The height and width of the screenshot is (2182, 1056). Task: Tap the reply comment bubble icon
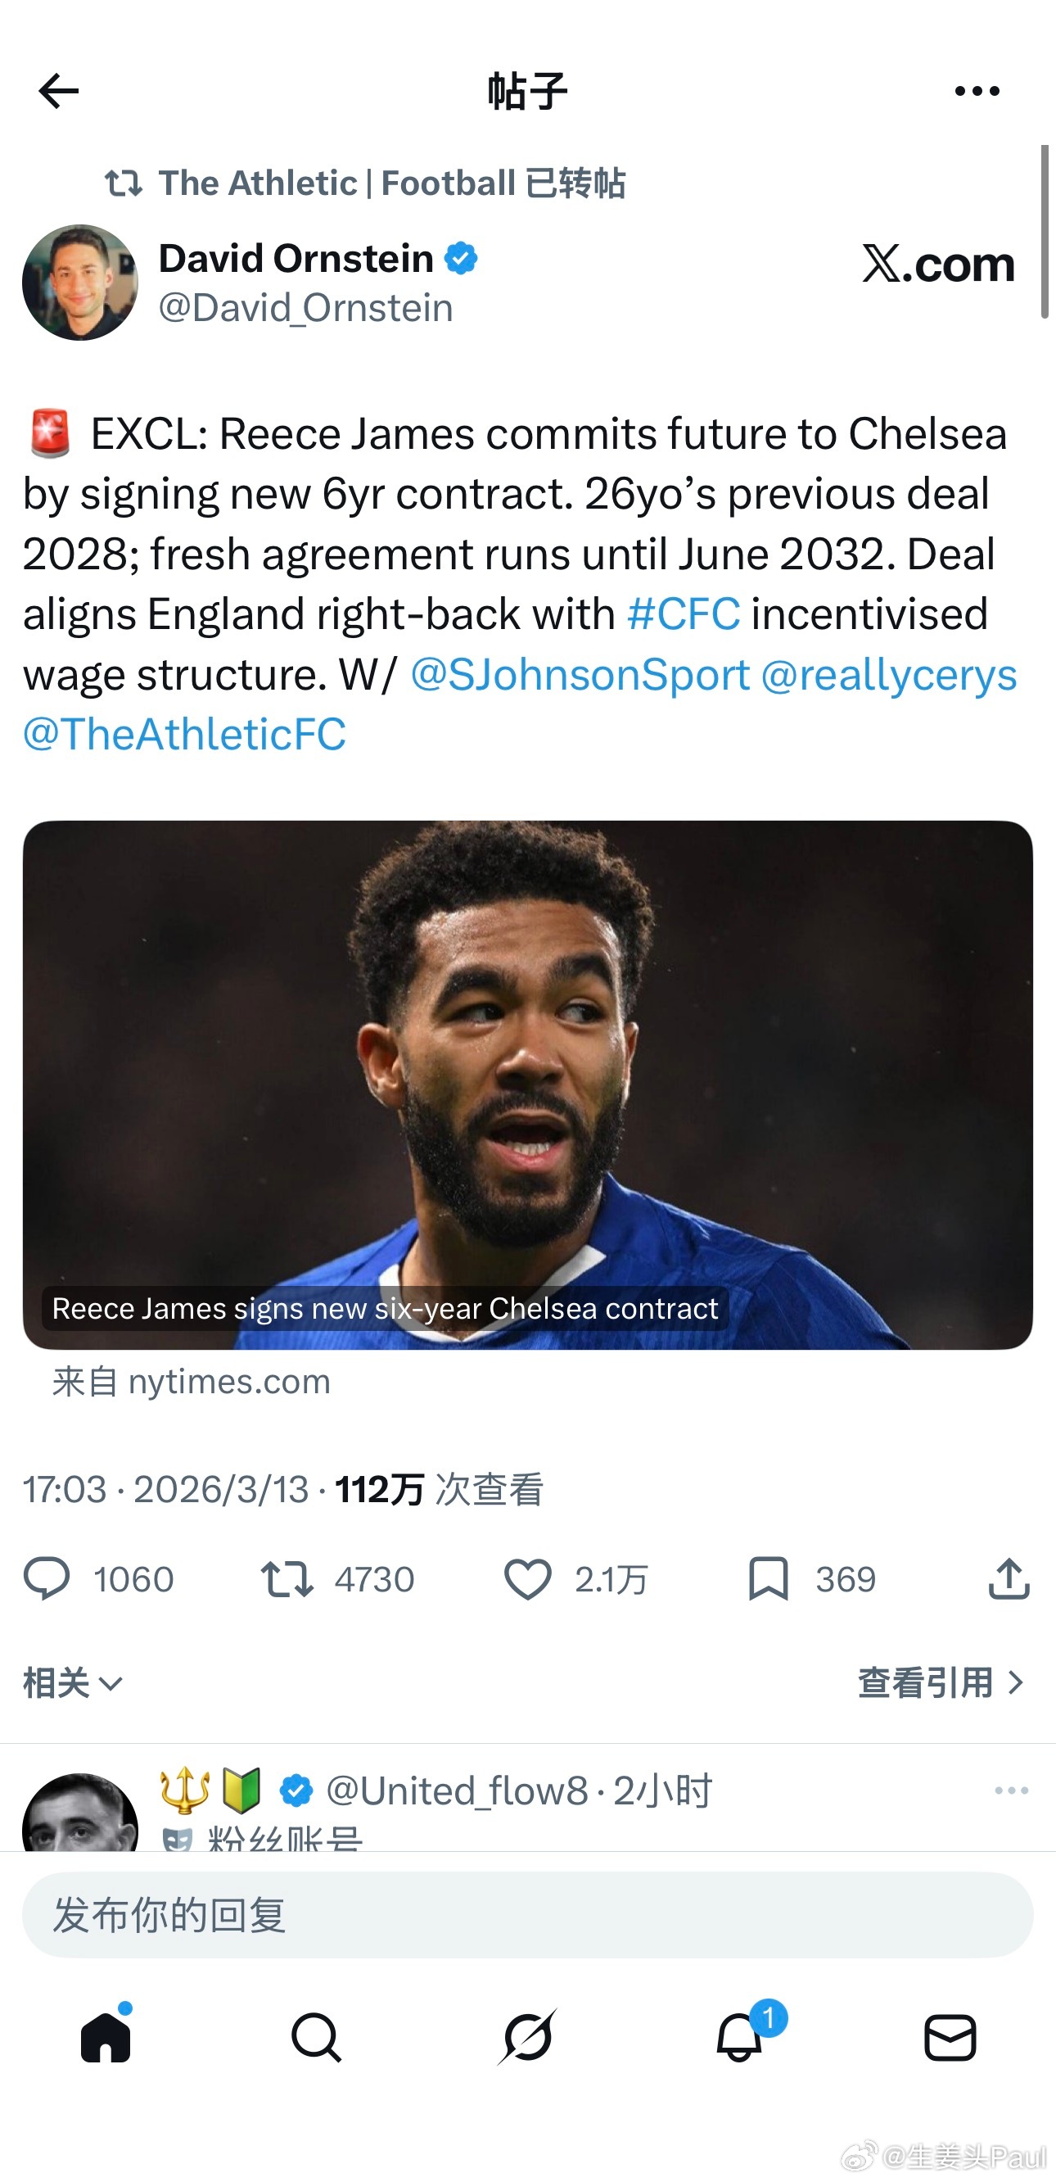point(47,1579)
